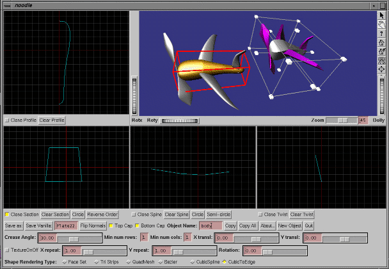The height and width of the screenshot is (269, 389).
Task: Select the pick arrow tool in viewer
Action: (382, 15)
